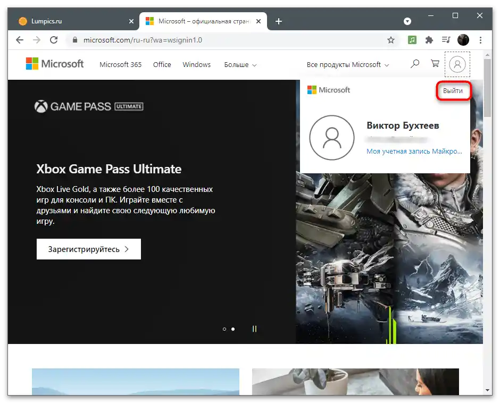This screenshot has width=500, height=403.
Task: Open the green music note extension
Action: click(412, 40)
